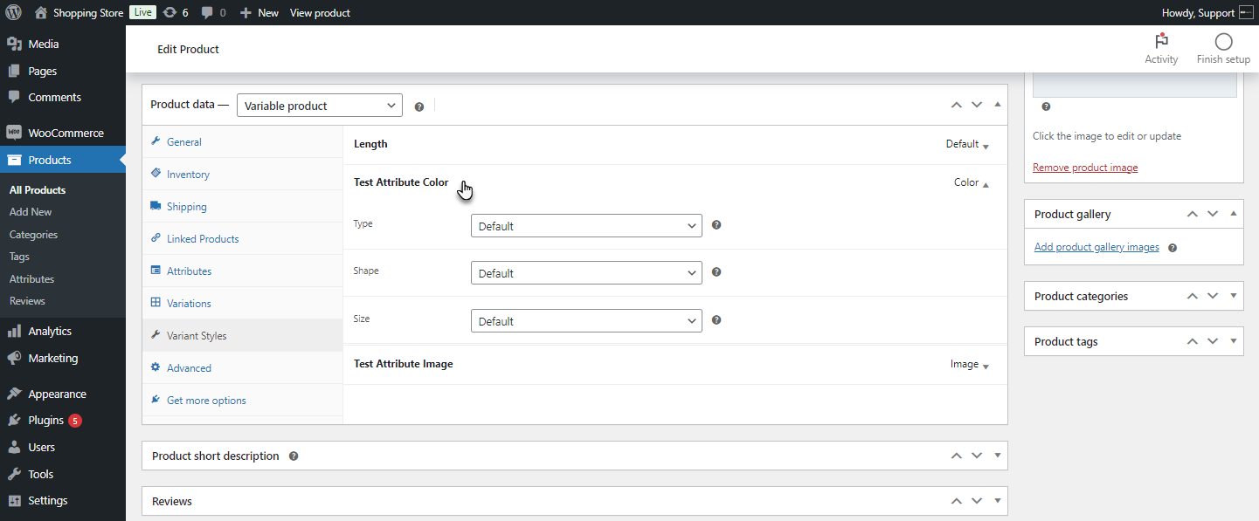Collapse the Test Attribute Color section
This screenshot has height=521, width=1259.
tap(986, 184)
